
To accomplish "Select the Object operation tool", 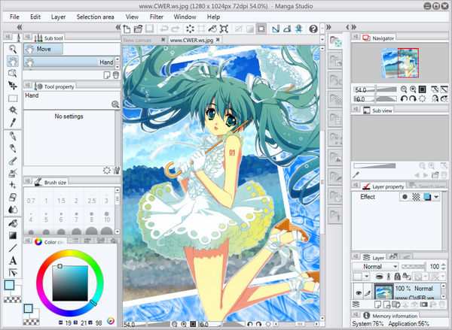I will tap(12, 74).
